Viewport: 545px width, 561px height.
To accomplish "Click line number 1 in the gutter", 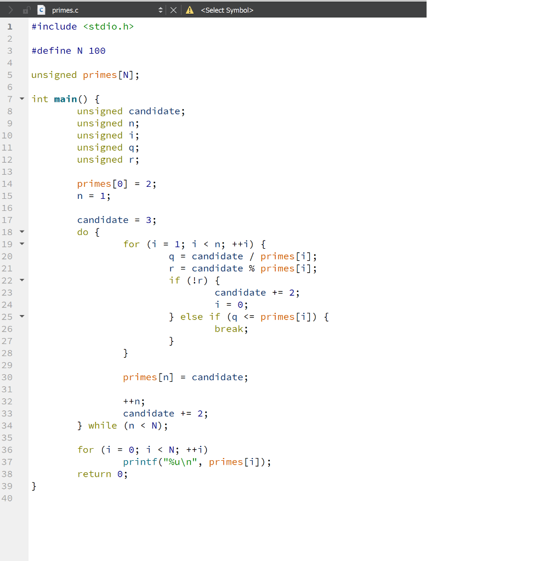I will tap(9, 26).
